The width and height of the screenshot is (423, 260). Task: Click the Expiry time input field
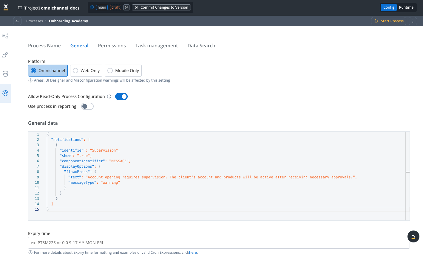coord(219,243)
